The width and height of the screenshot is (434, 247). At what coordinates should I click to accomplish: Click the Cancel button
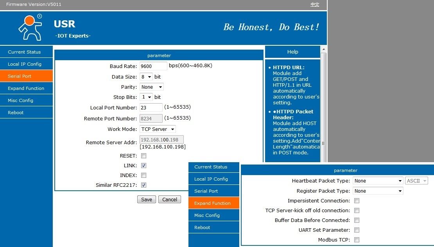(170, 199)
